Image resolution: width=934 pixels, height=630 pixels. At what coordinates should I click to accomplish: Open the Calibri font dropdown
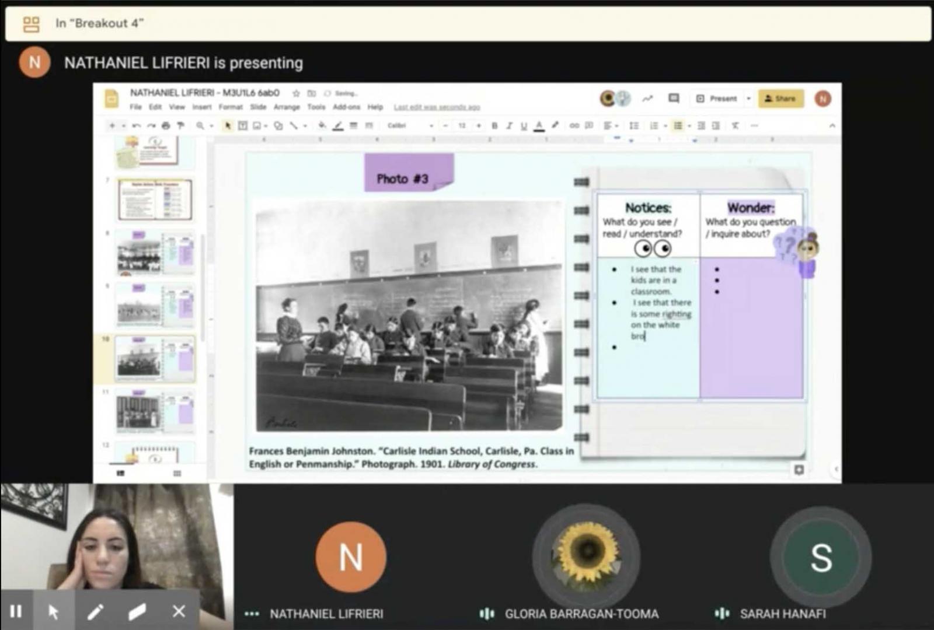coord(410,125)
